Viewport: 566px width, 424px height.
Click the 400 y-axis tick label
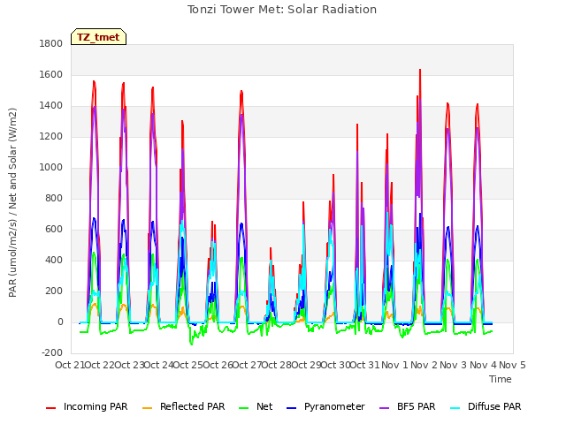point(54,261)
